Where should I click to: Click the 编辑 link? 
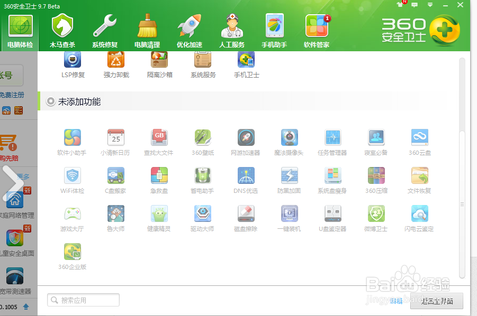click(x=396, y=301)
